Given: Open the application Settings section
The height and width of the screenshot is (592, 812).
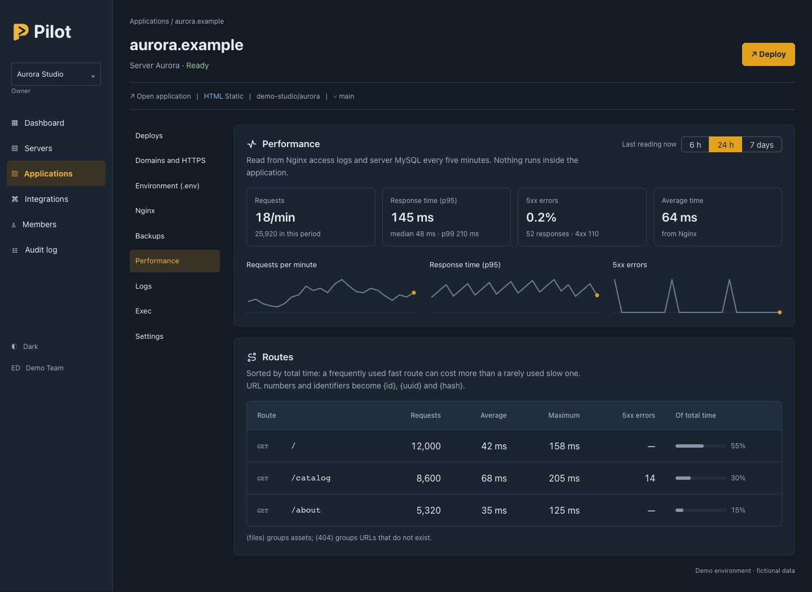Looking at the screenshot, I should click(175, 337).
